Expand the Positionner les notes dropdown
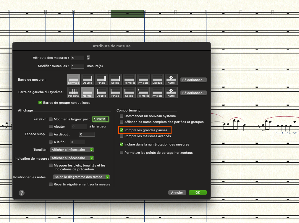This screenshot has width=299, height=223. pyautogui.click(x=81, y=177)
